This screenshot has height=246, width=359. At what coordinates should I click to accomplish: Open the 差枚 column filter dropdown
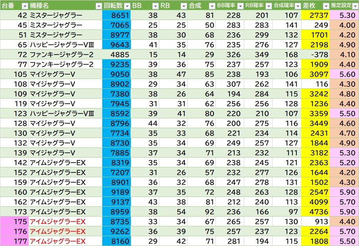326,6
